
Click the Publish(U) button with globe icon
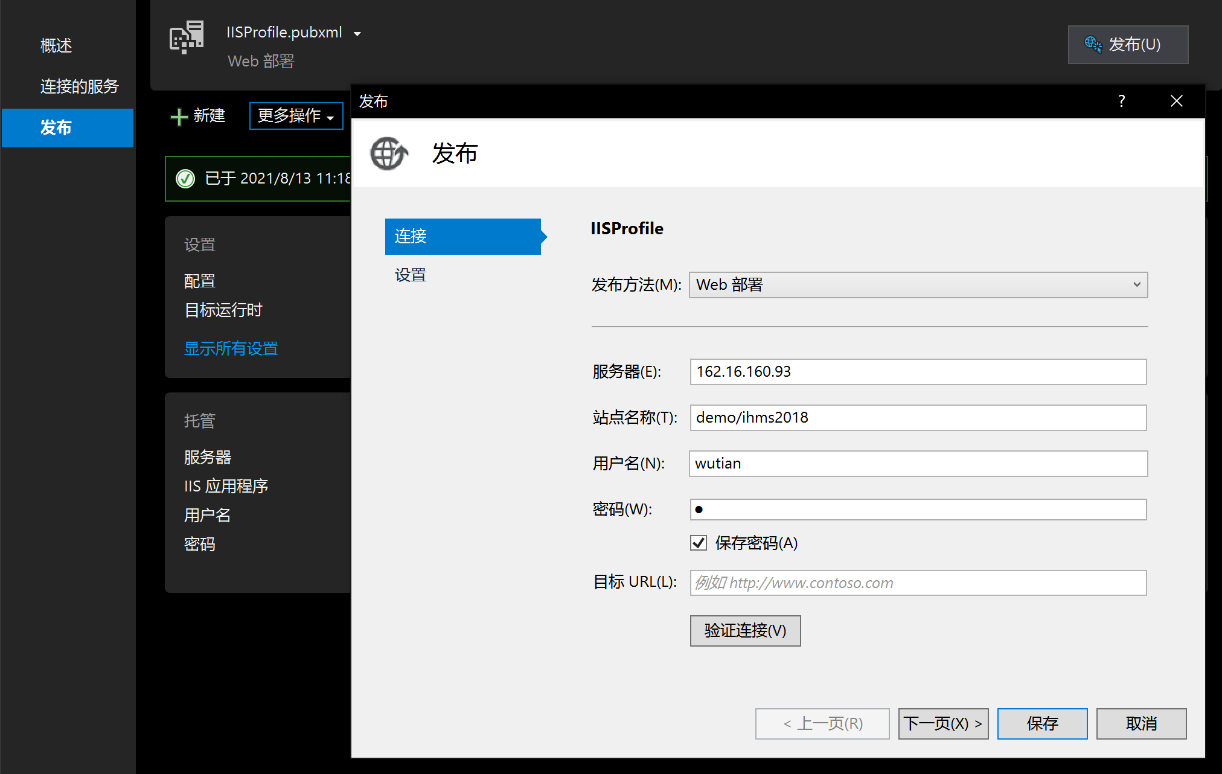[x=1128, y=45]
